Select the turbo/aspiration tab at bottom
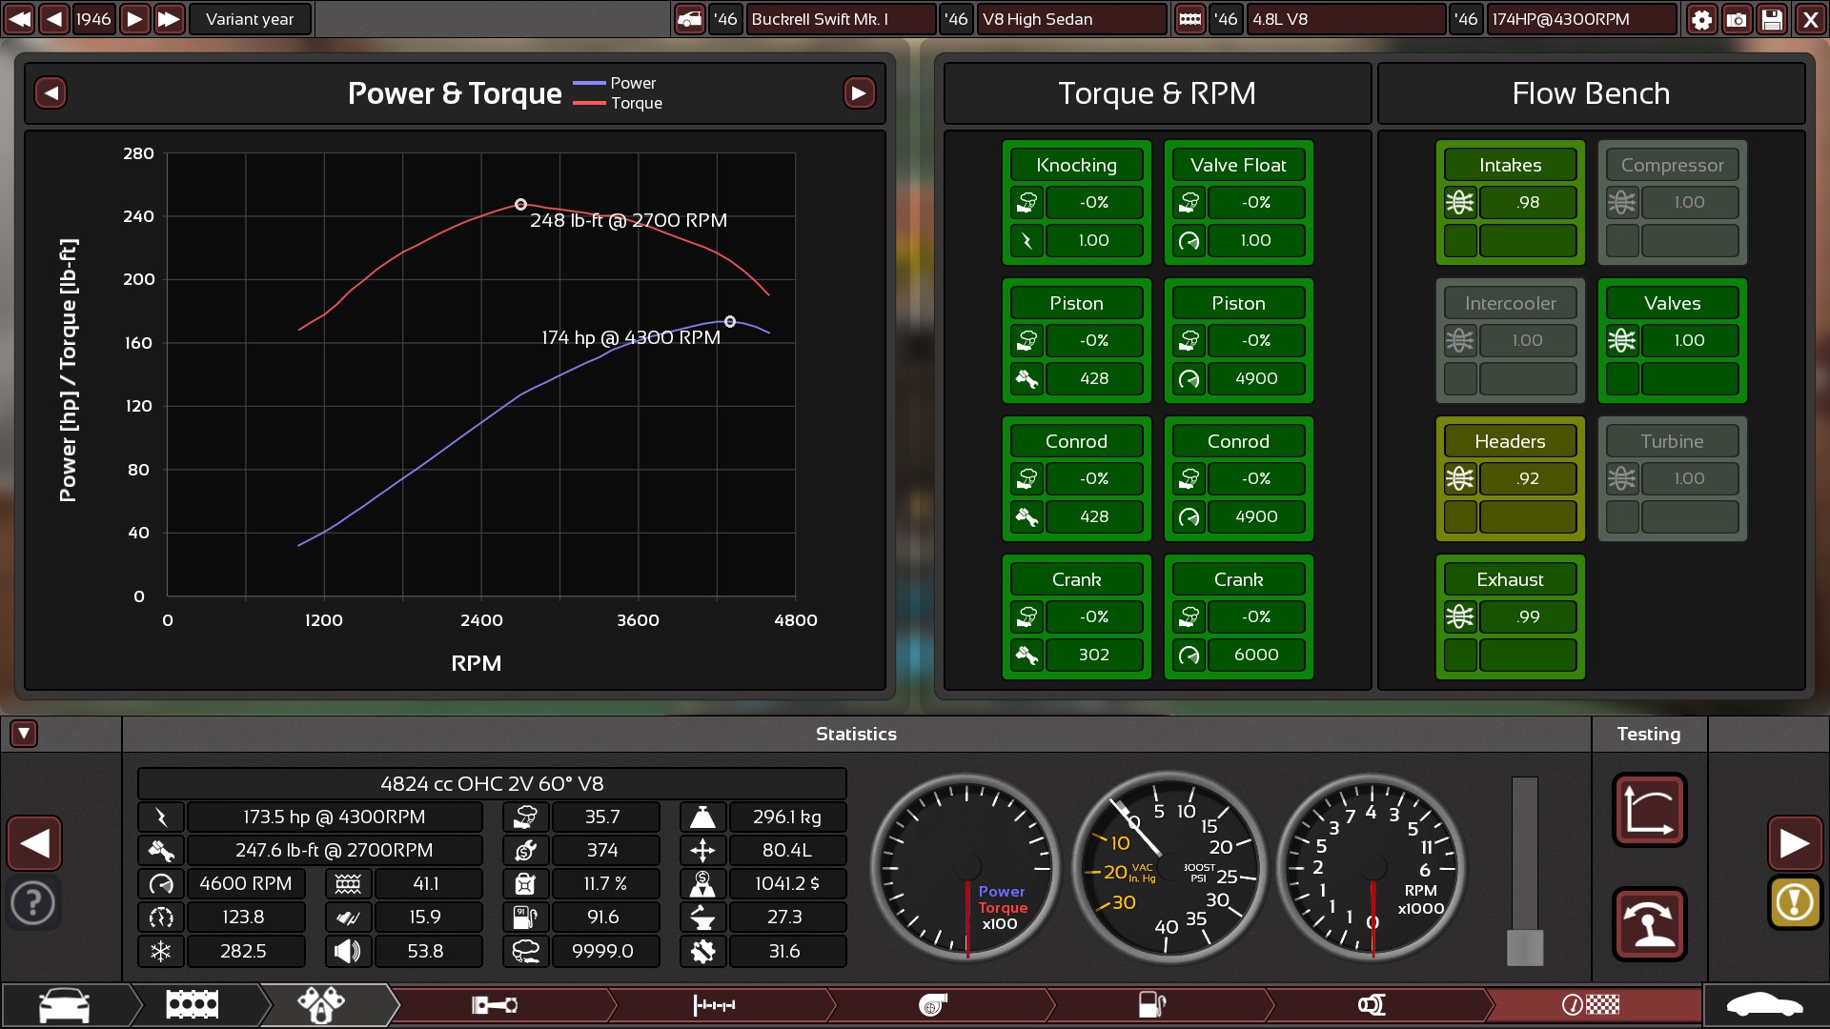Image resolution: width=1830 pixels, height=1029 pixels. (x=932, y=1005)
